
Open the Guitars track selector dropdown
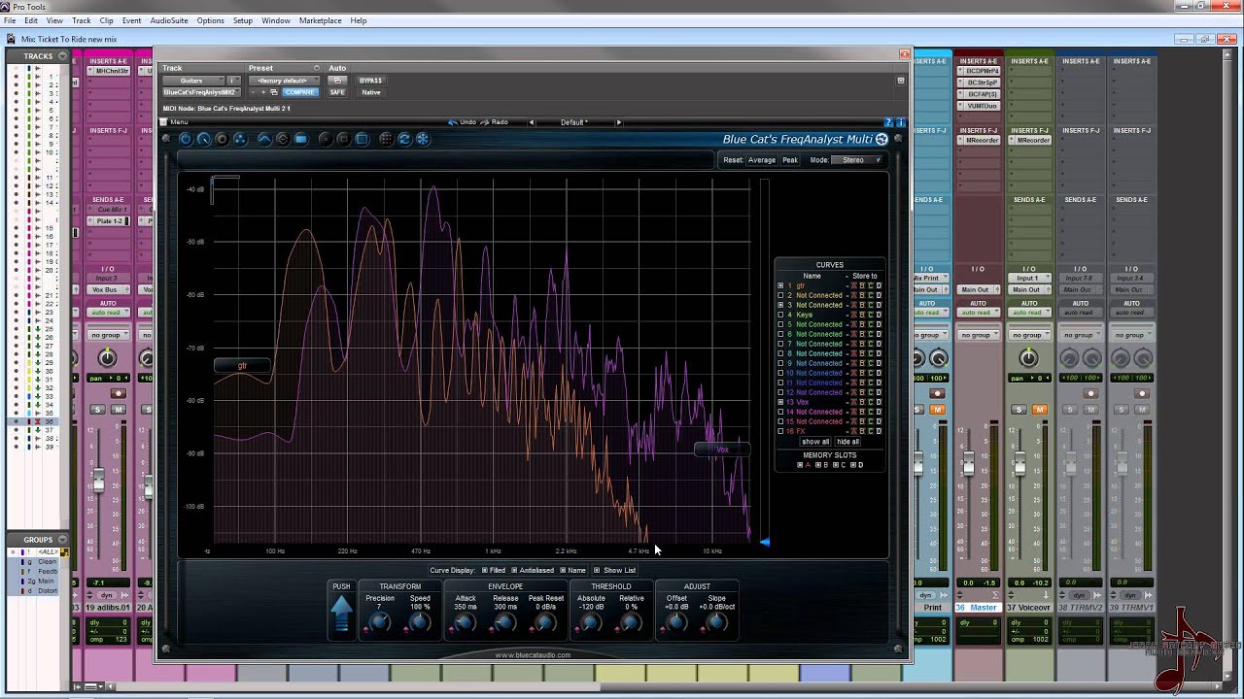coord(193,81)
